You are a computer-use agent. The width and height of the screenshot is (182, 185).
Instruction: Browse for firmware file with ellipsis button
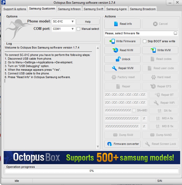[175, 34]
